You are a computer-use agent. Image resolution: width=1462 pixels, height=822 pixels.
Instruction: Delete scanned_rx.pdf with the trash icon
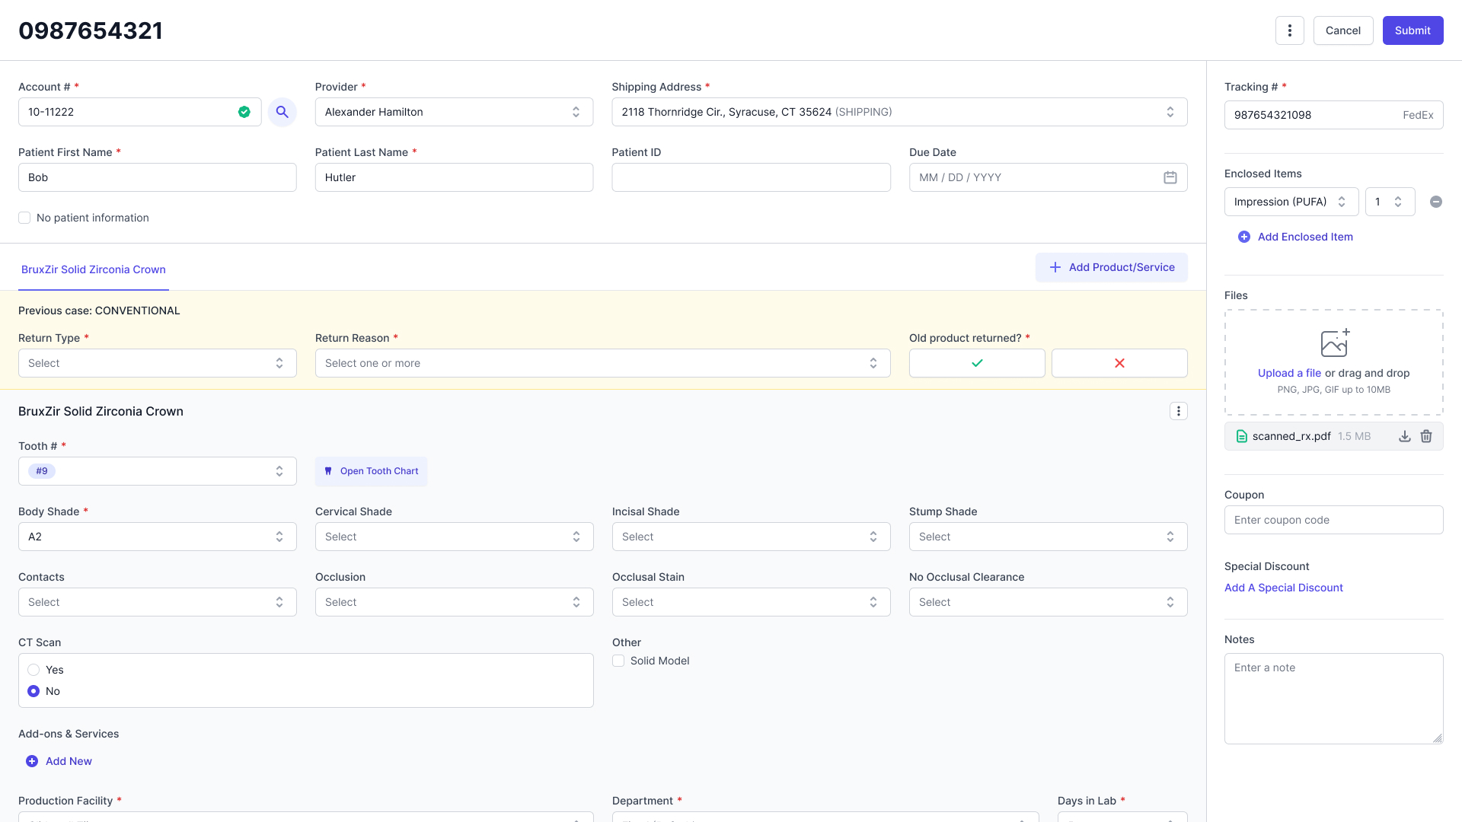(x=1426, y=436)
